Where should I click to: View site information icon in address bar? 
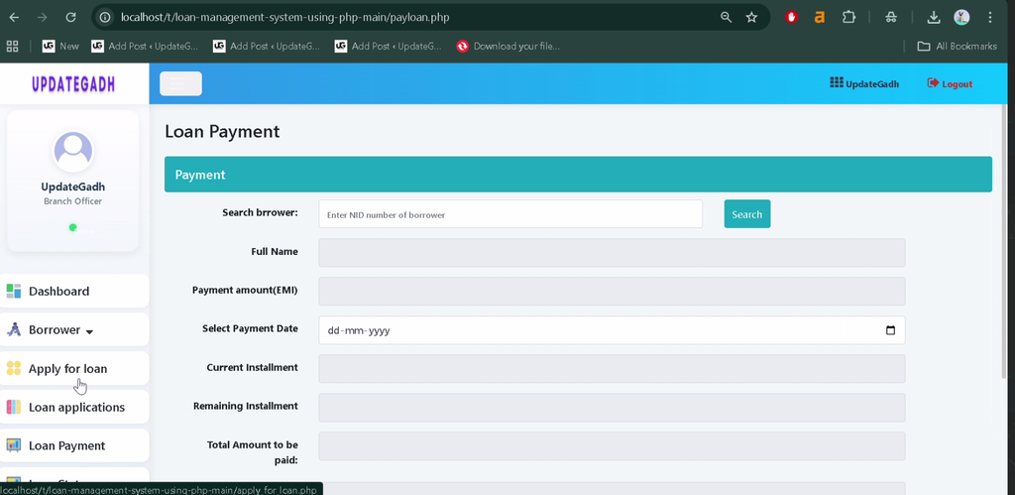pos(105,18)
